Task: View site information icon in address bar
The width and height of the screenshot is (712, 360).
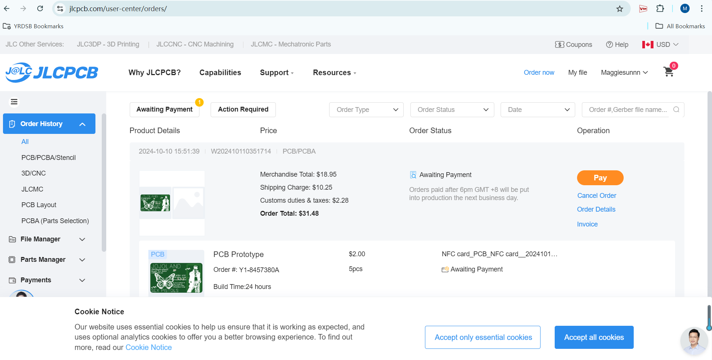Action: 60,9
